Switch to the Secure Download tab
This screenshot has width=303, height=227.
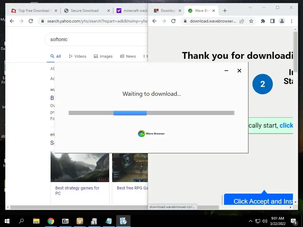click(x=84, y=11)
